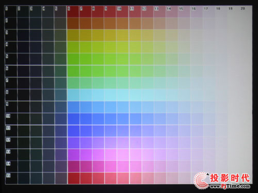
Task: Click the near-black swatch in column 1, row 5
Action: 11,59
